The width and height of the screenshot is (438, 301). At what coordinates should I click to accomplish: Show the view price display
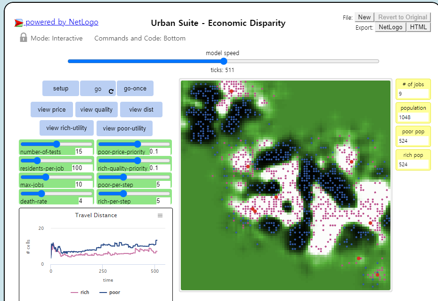tap(52, 110)
